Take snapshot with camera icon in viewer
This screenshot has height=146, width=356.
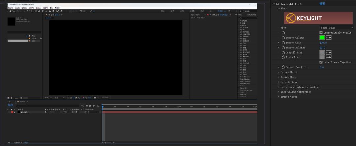click(x=95, y=98)
